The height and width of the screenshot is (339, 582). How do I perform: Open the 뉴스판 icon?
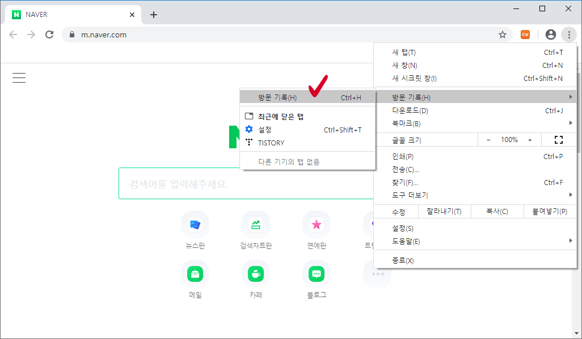coord(195,225)
